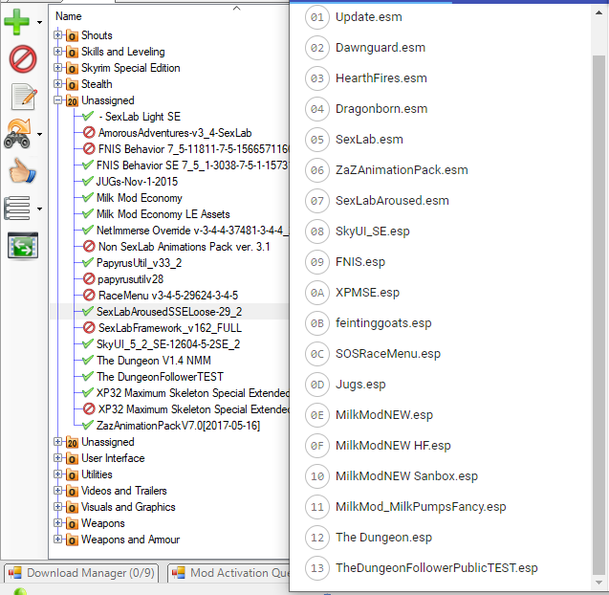Open the categories list dropdown arrow
Viewport: 609px width, 595px height.
tap(39, 209)
